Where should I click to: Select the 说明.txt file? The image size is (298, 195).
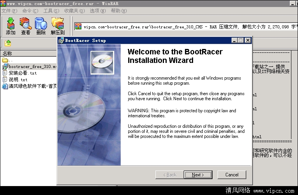click(18, 79)
